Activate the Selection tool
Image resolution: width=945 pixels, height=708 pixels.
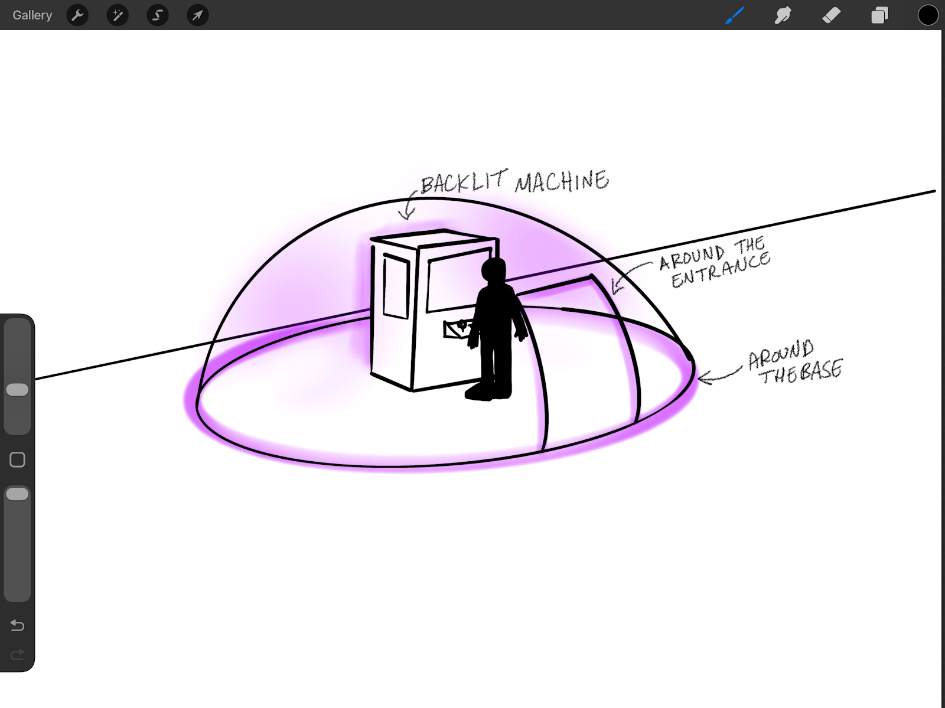coord(158,15)
